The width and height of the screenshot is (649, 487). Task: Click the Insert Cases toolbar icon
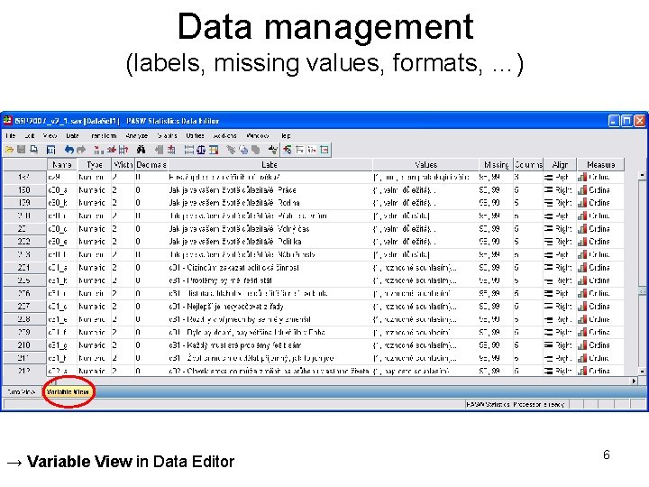click(x=160, y=150)
